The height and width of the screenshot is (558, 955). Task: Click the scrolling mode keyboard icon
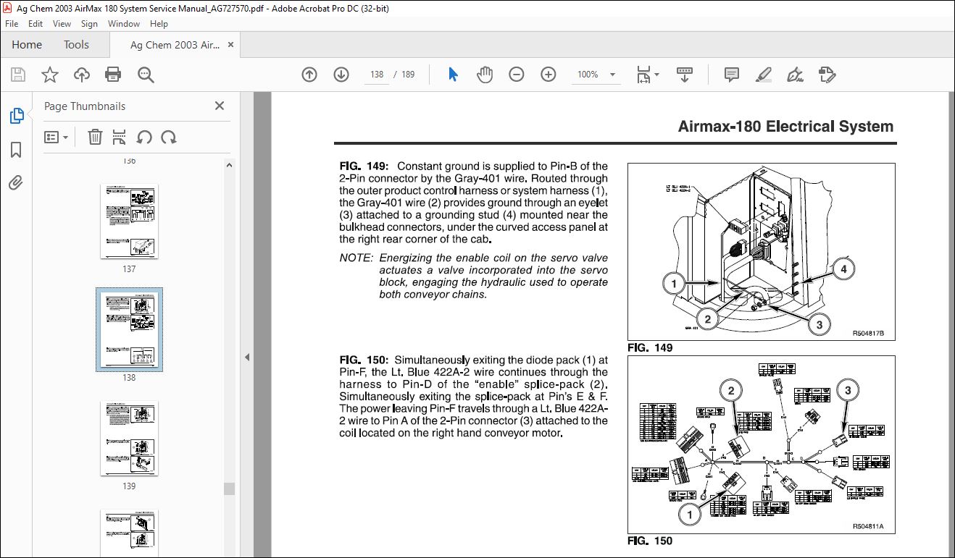click(x=685, y=75)
